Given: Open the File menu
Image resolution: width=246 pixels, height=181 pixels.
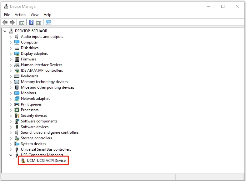Looking at the screenshot, I should click(x=7, y=15).
